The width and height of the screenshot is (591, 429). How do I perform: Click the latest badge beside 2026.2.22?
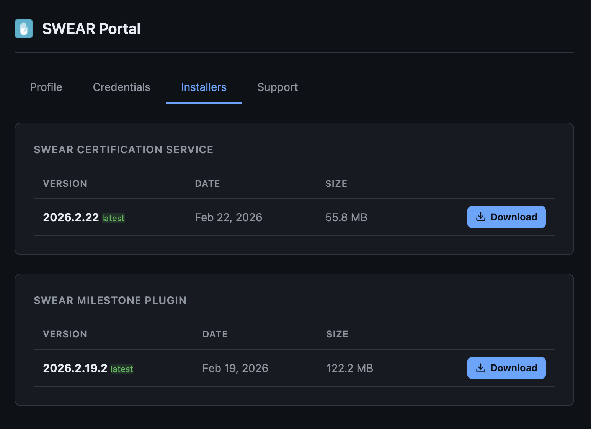click(x=113, y=218)
